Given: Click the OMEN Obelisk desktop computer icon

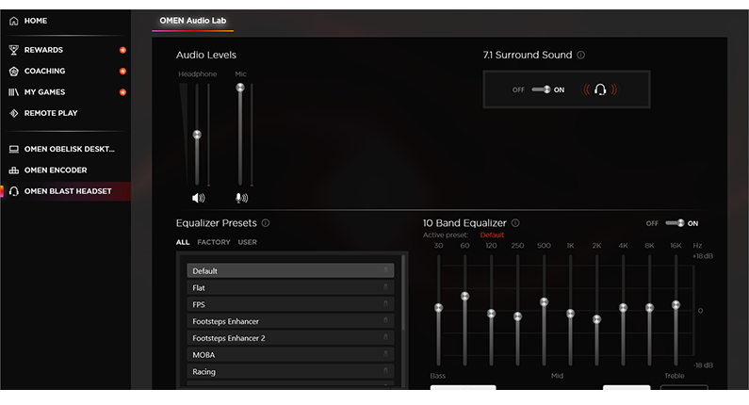Looking at the screenshot, I should tap(14, 149).
